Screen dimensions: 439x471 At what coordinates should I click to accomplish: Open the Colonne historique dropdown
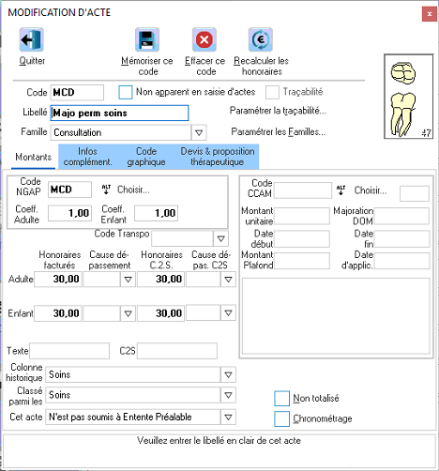coord(228,374)
